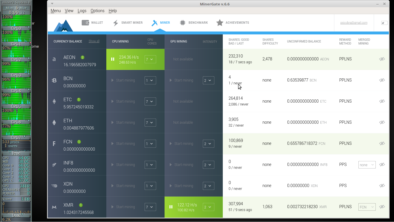Click the clock in system monitor
Viewport: 394px width, 222px height.
point(16,10)
